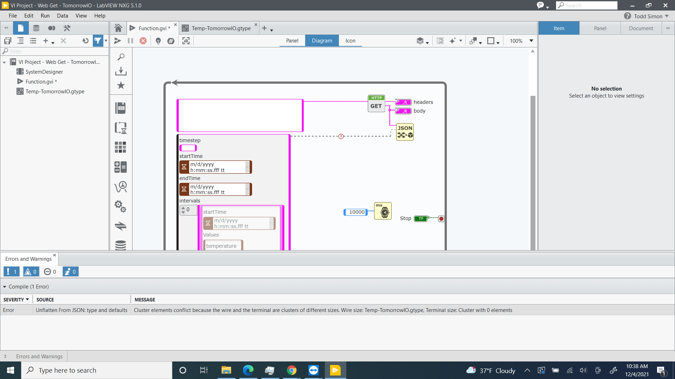The height and width of the screenshot is (379, 675).
Task: Increment the intervals array index stepper
Action: [x=183, y=208]
